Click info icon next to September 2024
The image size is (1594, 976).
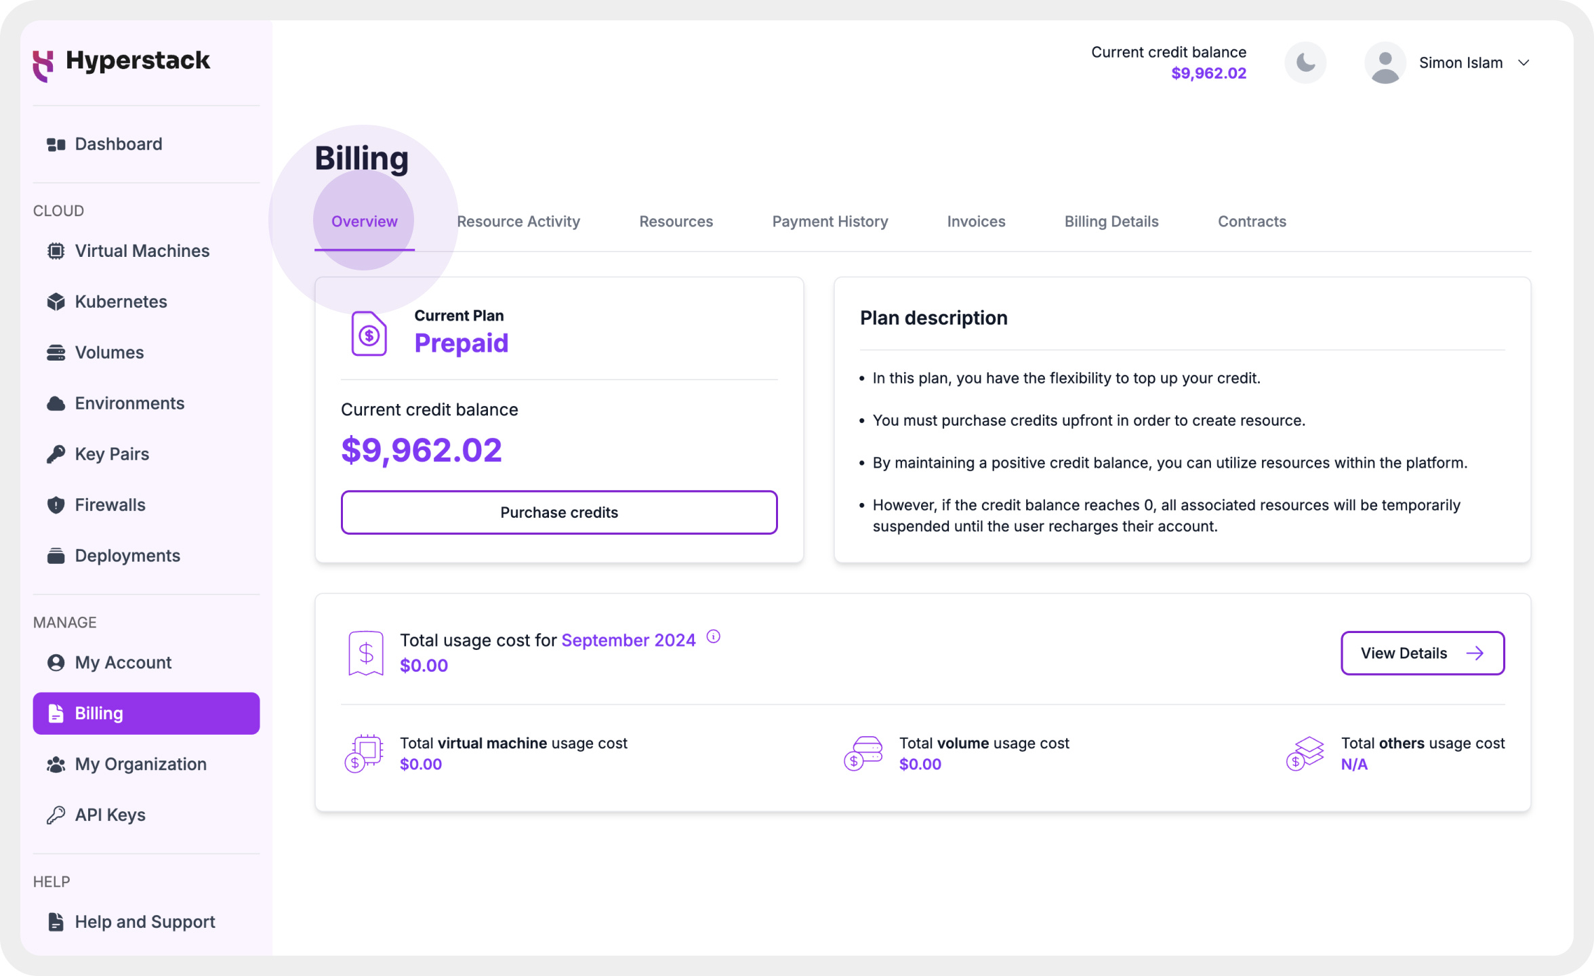(713, 636)
